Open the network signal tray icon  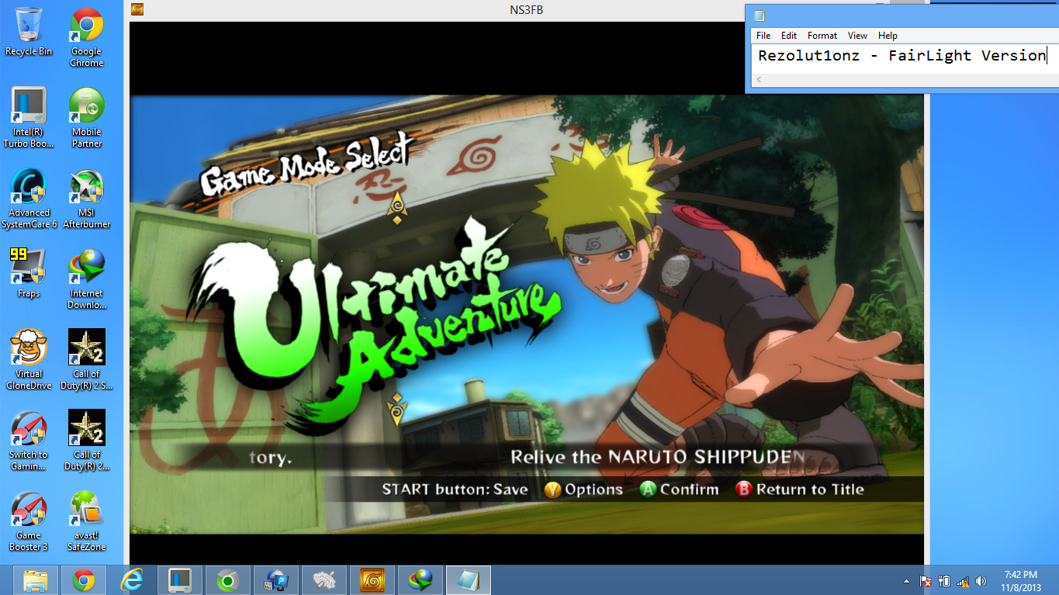(963, 581)
